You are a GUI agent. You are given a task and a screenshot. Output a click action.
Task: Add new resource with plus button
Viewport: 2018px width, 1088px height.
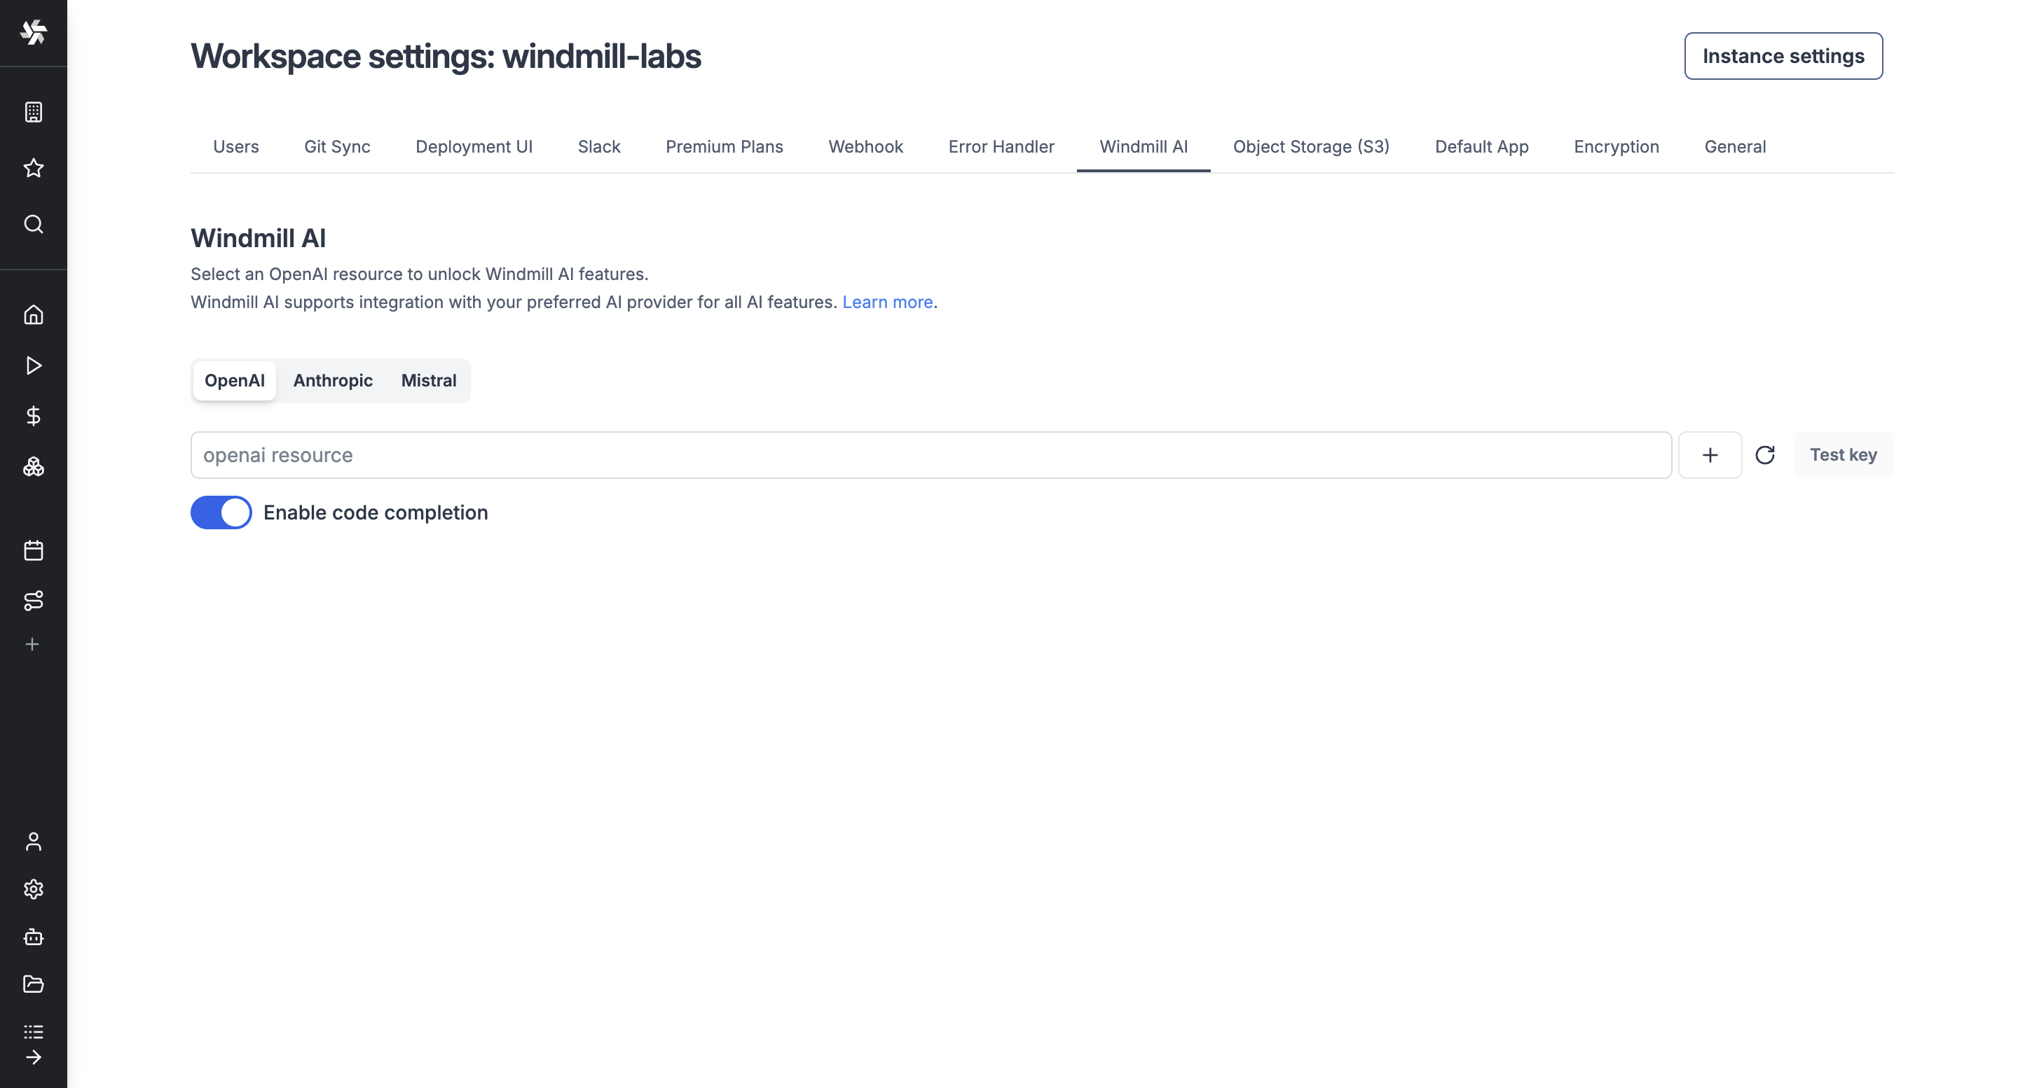(x=1710, y=455)
